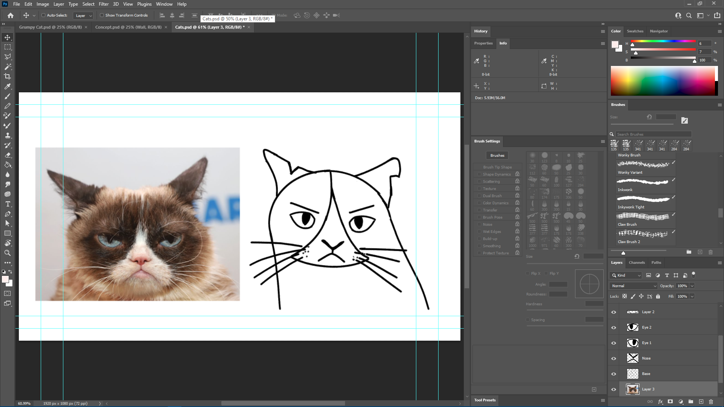Add layer style with fx icon
724x407 pixels.
[660, 402]
